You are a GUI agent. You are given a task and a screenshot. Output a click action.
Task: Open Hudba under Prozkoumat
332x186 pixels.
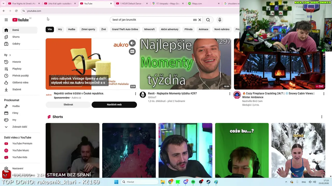pyautogui.click(x=20, y=106)
